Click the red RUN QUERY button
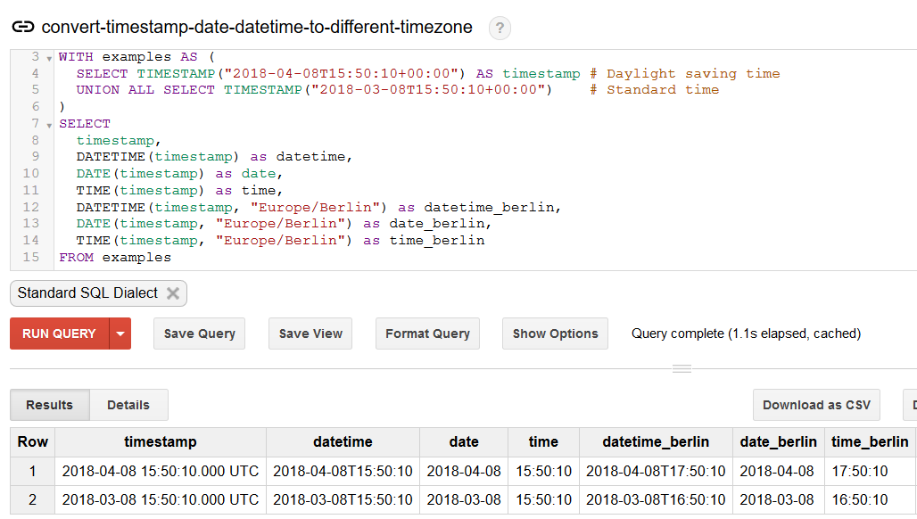The width and height of the screenshot is (917, 519). point(58,334)
